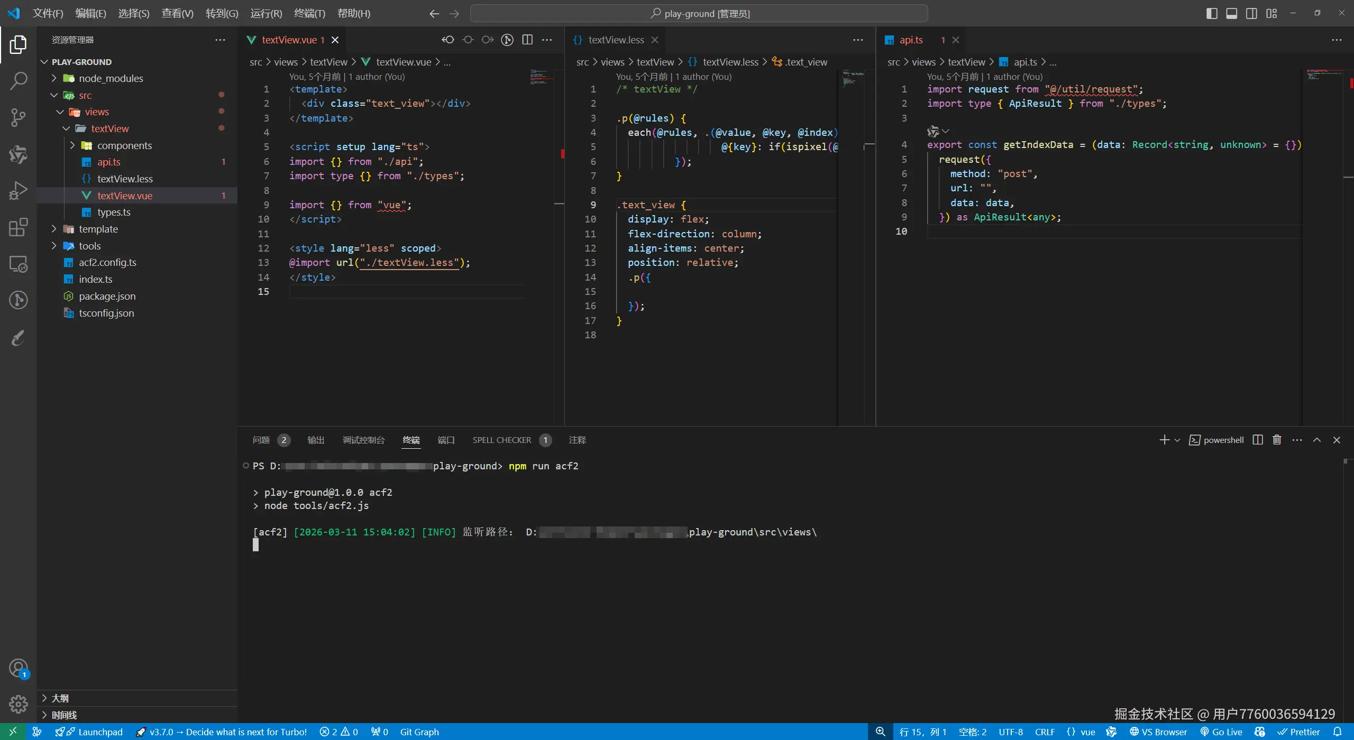Viewport: 1354px width, 740px height.
Task: Toggle secondary sidebar layout button
Action: [x=1251, y=13]
